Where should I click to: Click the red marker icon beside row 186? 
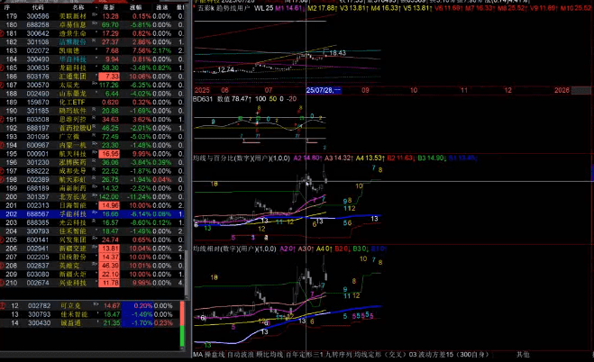click(x=3, y=76)
